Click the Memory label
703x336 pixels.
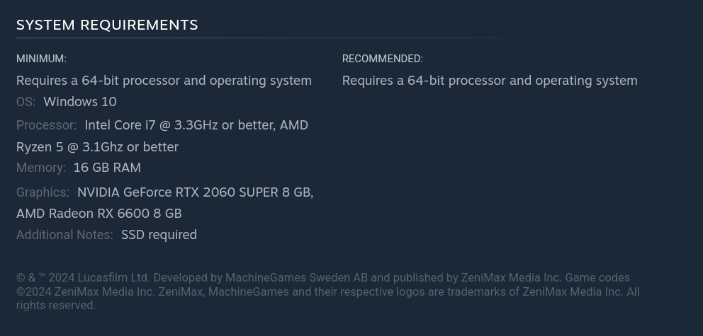pyautogui.click(x=41, y=168)
